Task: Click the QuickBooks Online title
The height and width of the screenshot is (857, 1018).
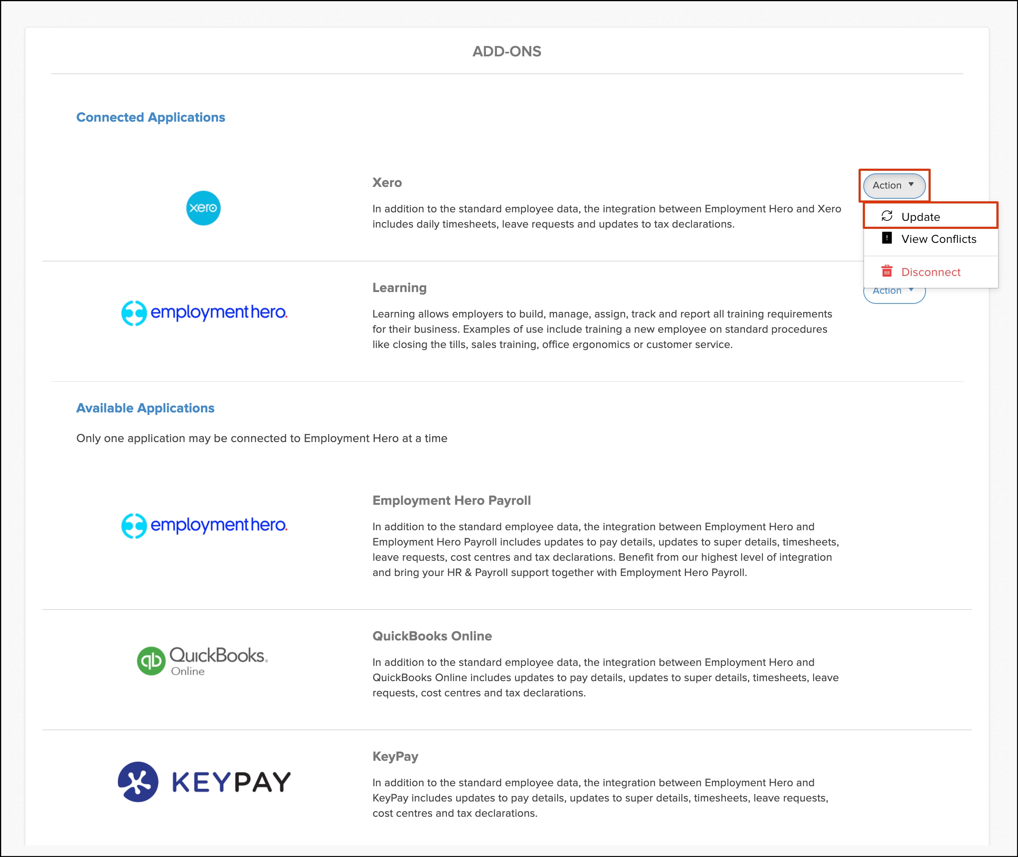Action: (x=432, y=636)
